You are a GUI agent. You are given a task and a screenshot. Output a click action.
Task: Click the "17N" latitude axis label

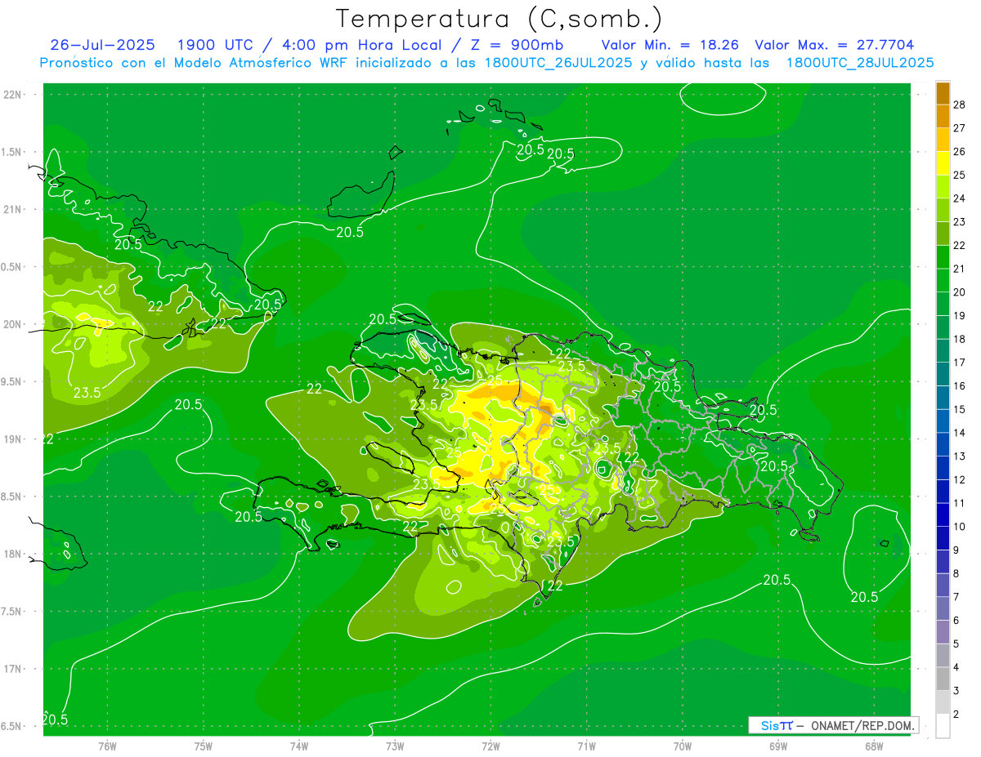pyautogui.click(x=12, y=669)
